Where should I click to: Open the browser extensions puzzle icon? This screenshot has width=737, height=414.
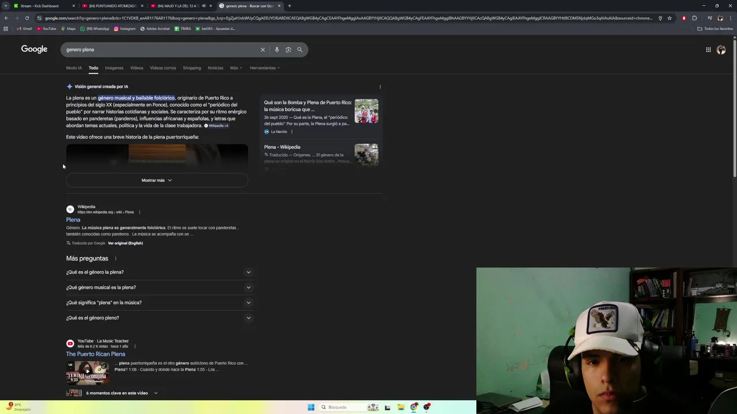[x=694, y=18]
